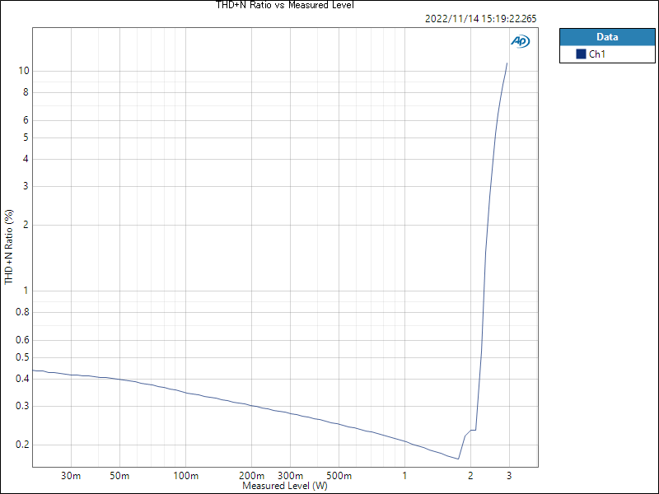Click the Y-axis tick label 0.2

(x=23, y=445)
